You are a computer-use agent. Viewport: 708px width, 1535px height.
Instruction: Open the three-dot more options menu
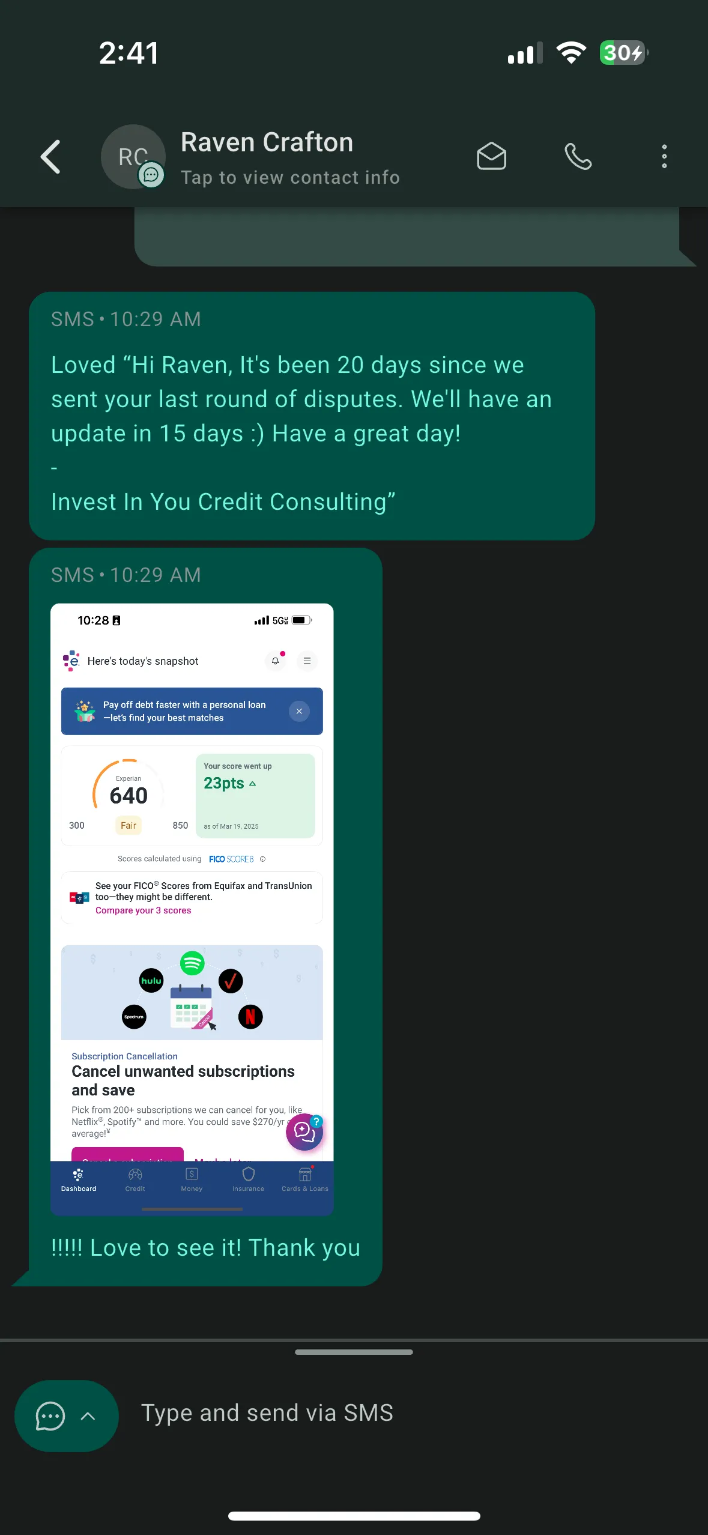click(664, 157)
